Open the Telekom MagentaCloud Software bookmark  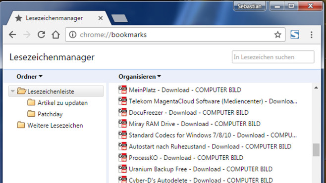[x=213, y=101]
